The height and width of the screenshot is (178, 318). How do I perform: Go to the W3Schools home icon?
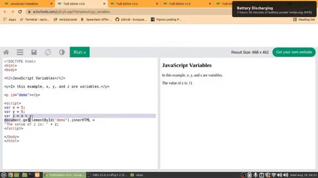pos(6,52)
